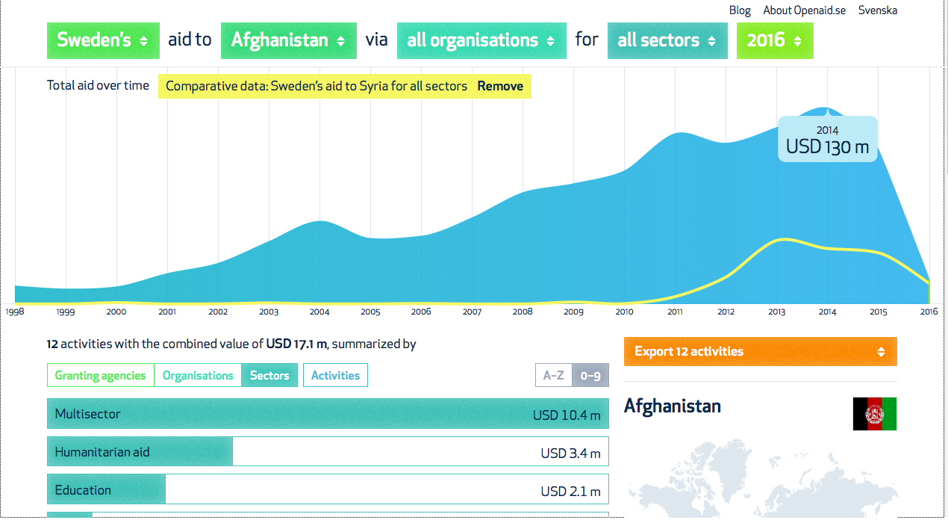The width and height of the screenshot is (948, 520).
Task: Click the Afghanistan flag icon
Action: (875, 414)
